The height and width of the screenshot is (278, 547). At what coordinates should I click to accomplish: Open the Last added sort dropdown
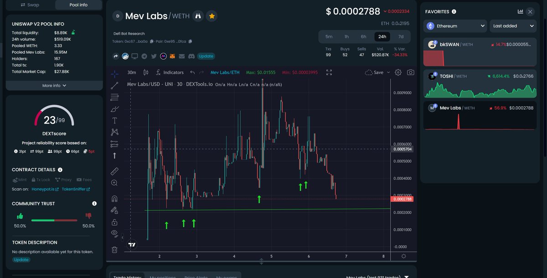coord(513,26)
